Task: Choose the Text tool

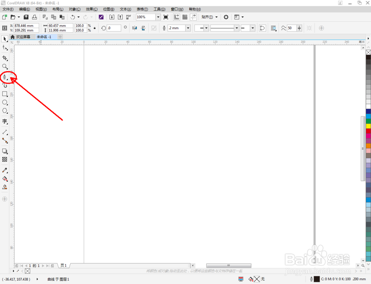Action: click(x=5, y=121)
